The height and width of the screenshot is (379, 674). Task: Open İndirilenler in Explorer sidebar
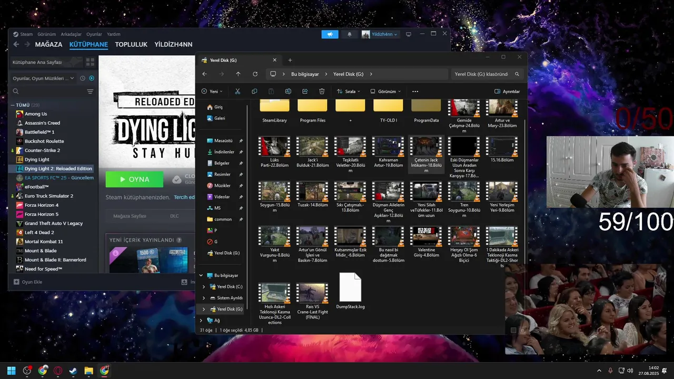tap(224, 152)
